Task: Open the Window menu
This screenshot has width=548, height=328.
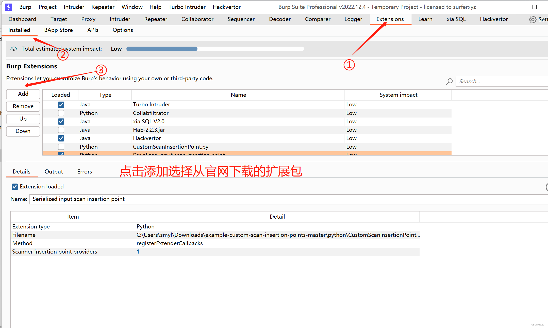Action: [x=132, y=7]
